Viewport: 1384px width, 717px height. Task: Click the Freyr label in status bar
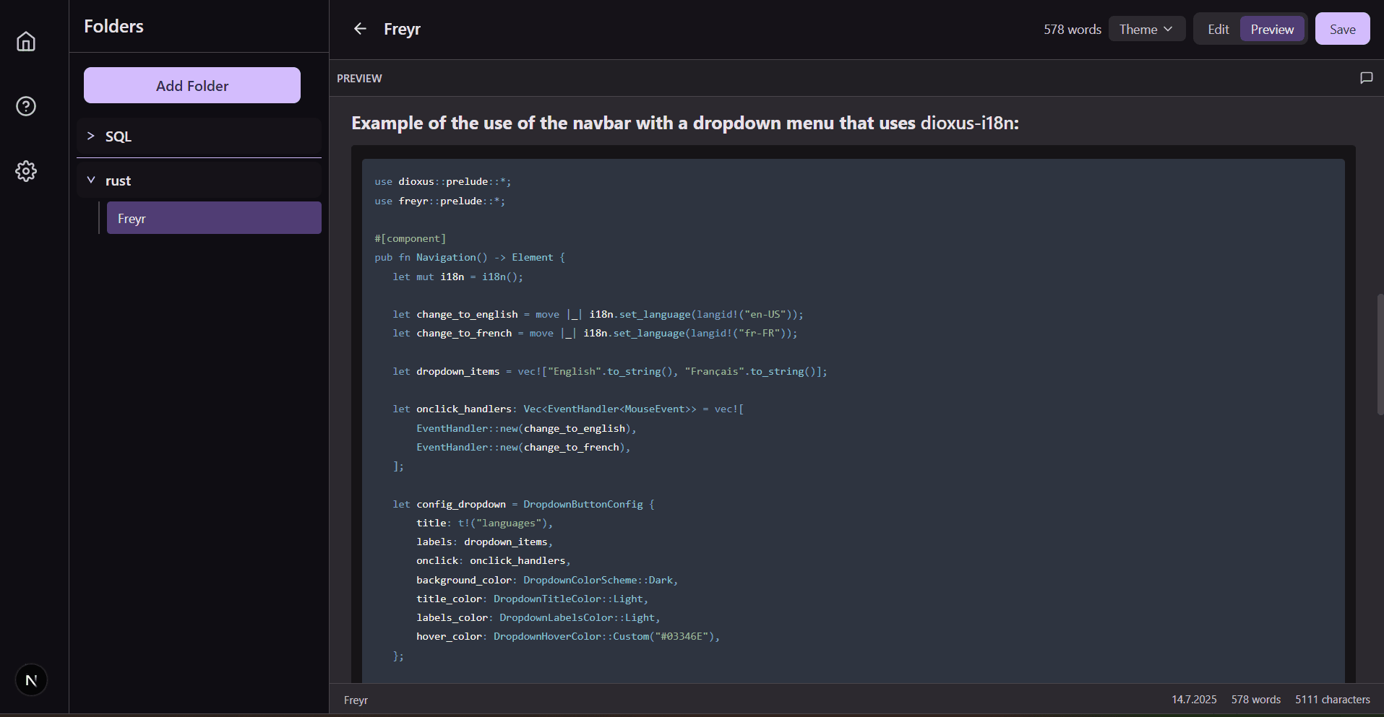pos(356,700)
